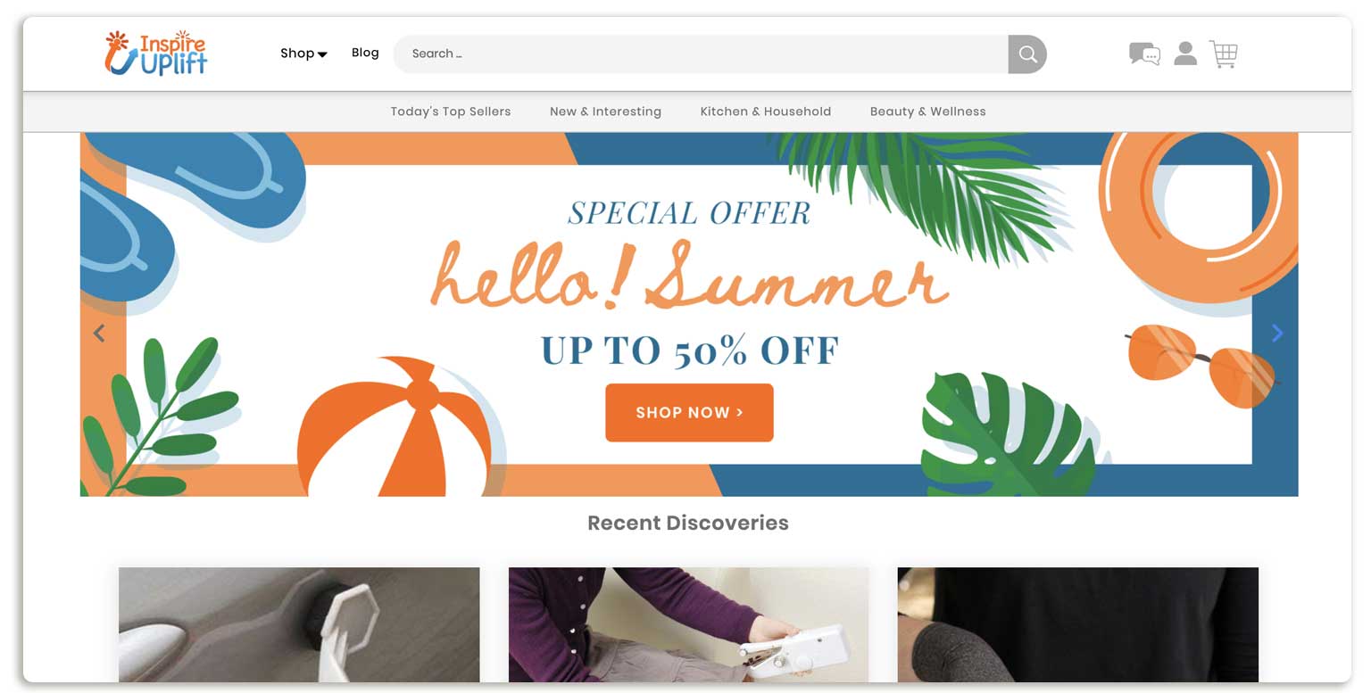Screen dimensions: 1371x693
Task: Click the Hello Summer banner image
Action: pos(689,314)
